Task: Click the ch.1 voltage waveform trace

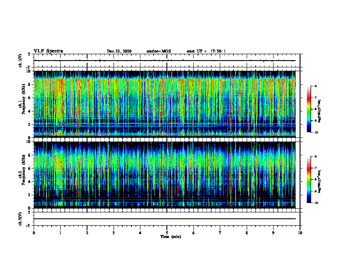Action: (165, 61)
